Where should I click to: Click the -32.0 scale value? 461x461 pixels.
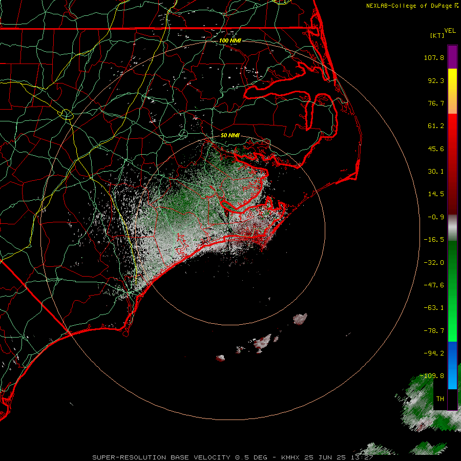pos(434,263)
